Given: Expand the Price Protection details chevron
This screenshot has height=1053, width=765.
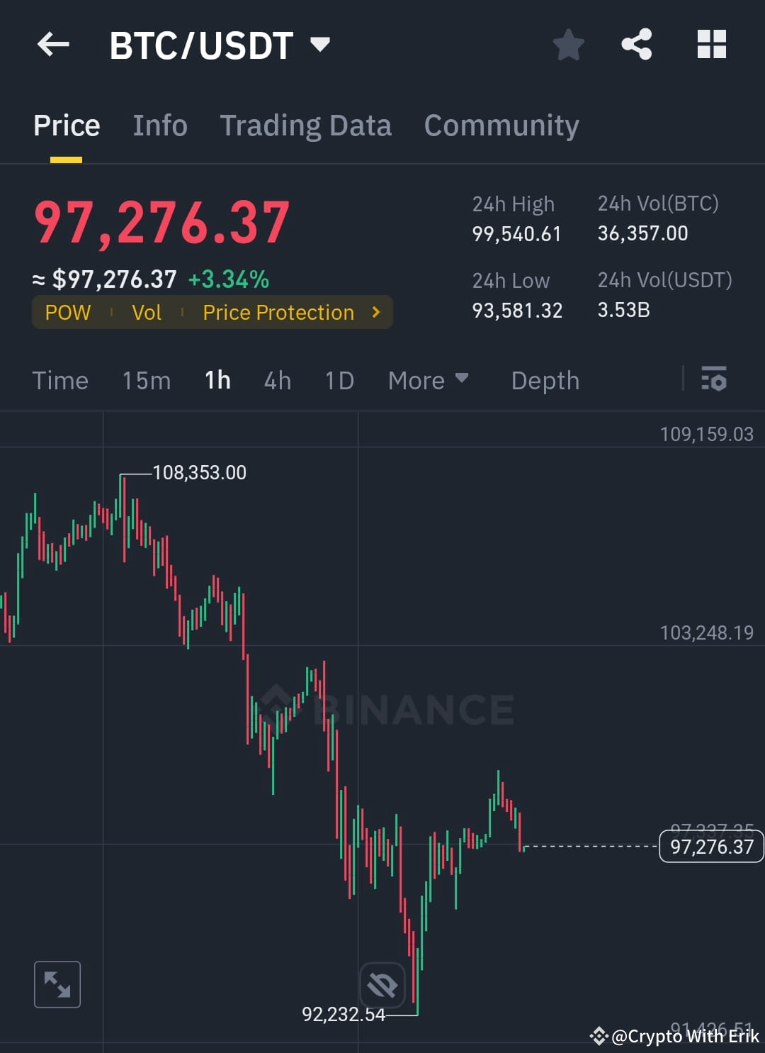Looking at the screenshot, I should (376, 312).
